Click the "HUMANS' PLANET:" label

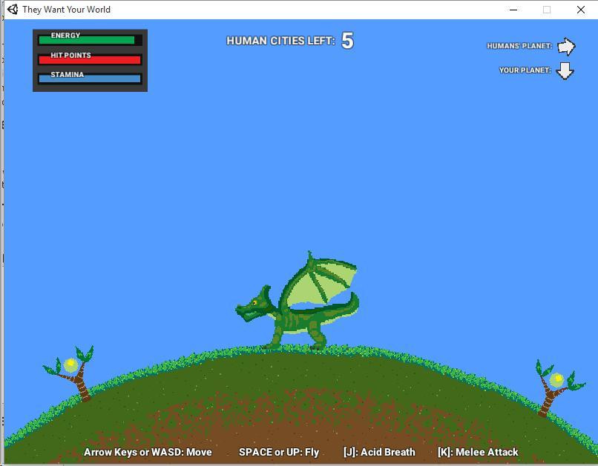coord(519,46)
